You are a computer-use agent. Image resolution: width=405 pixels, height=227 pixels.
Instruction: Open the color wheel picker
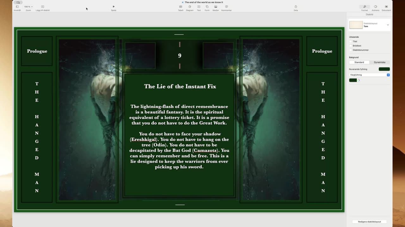coord(358,80)
